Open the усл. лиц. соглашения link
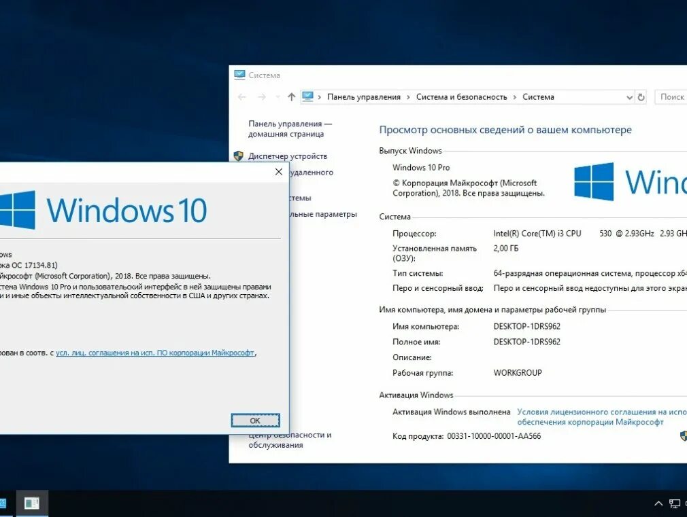This screenshot has height=517, width=687. click(154, 353)
